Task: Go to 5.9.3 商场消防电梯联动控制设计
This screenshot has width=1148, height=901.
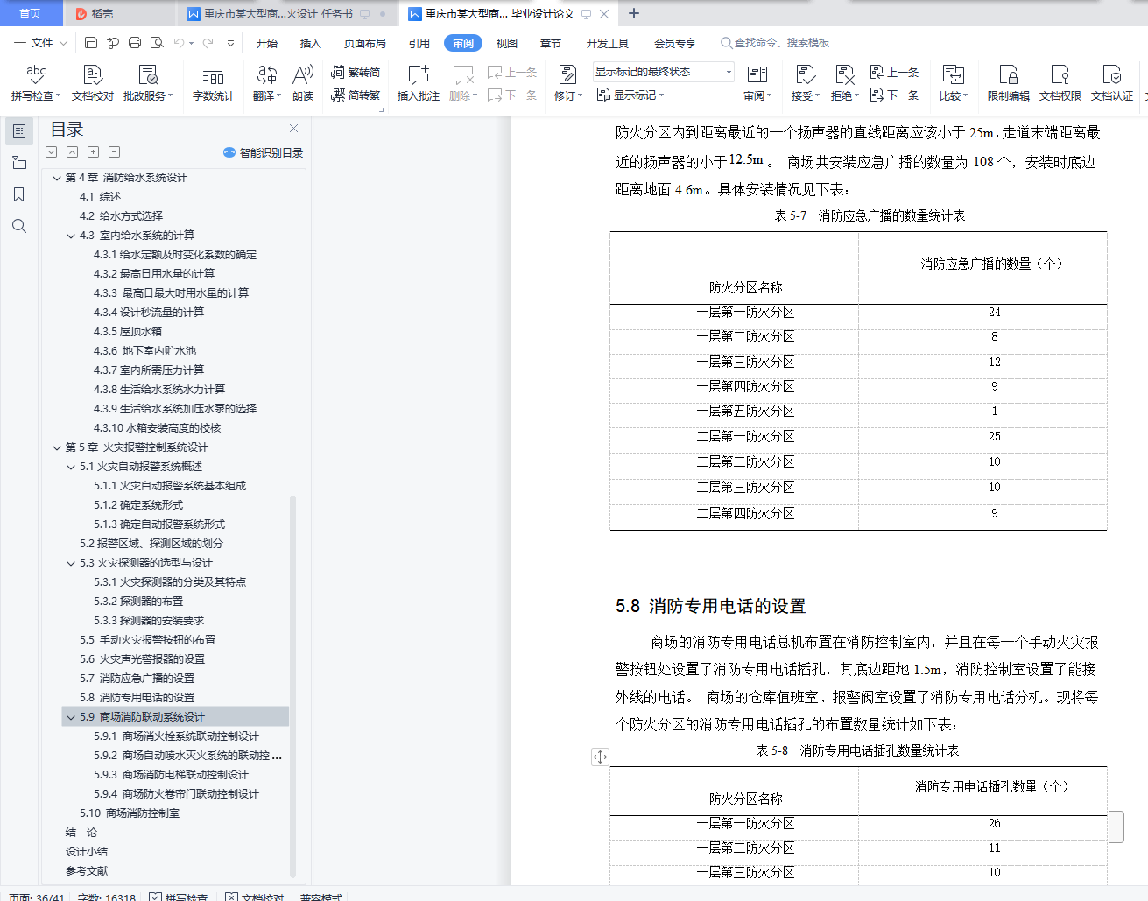Action: tap(171, 775)
